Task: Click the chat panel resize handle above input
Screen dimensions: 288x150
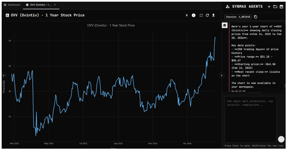Action: click(x=254, y=93)
